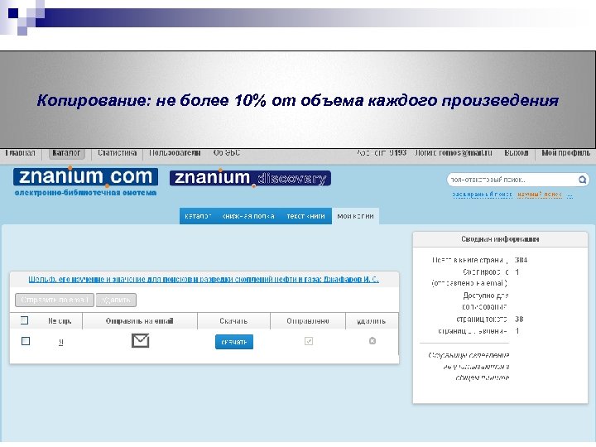Click the Отправить на email column header

[140, 321]
